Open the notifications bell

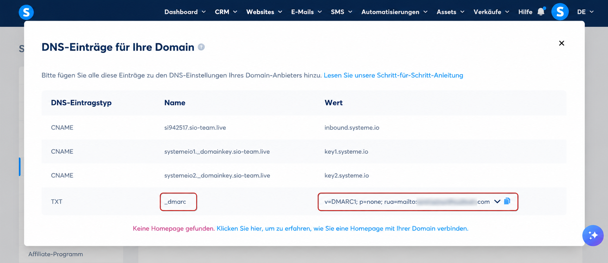pyautogui.click(x=541, y=12)
